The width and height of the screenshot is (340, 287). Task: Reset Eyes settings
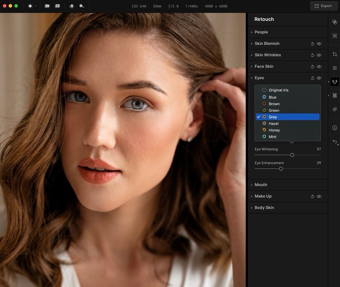(312, 78)
